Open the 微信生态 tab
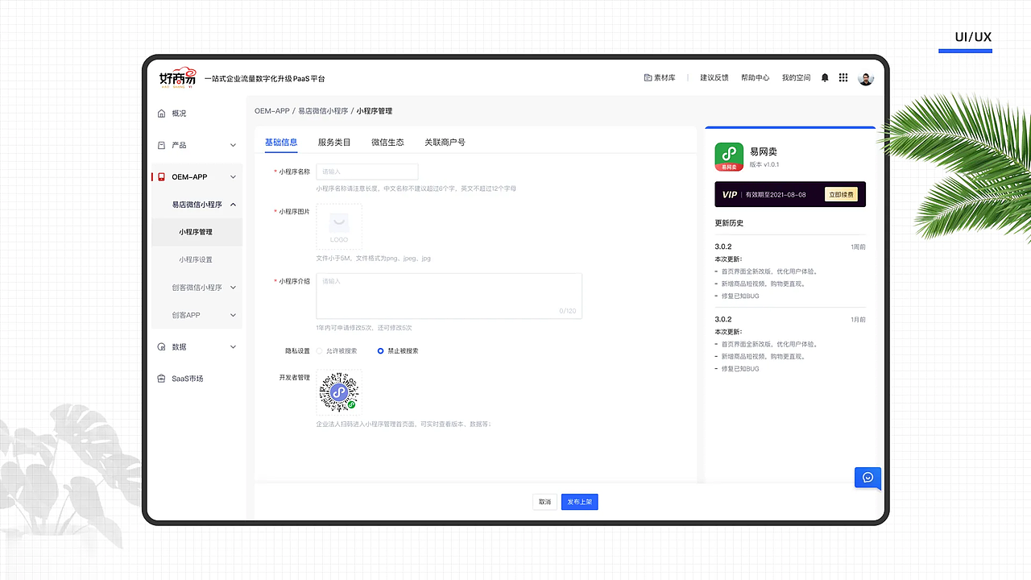Image resolution: width=1031 pixels, height=580 pixels. 387,142
